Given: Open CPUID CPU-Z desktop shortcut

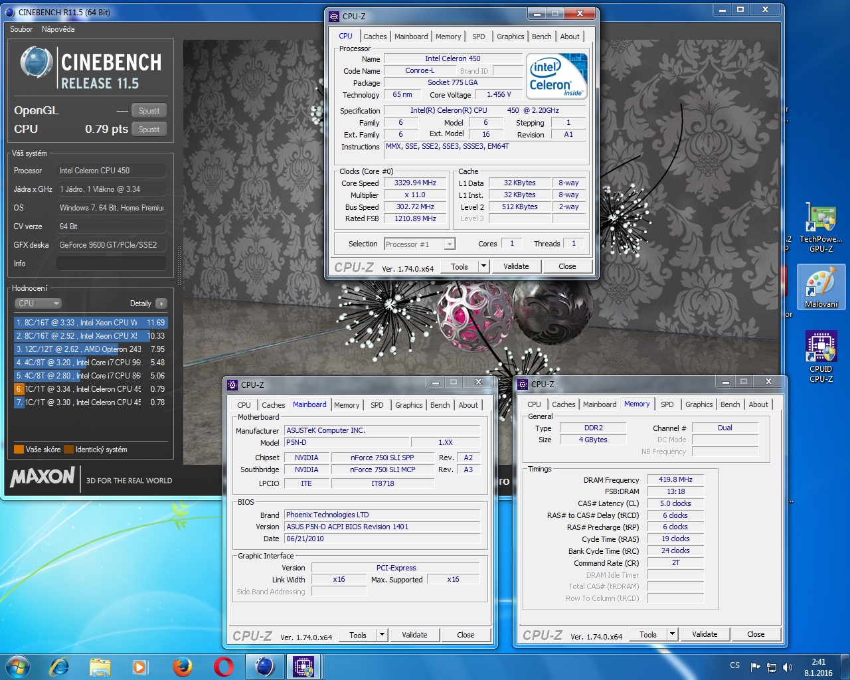Looking at the screenshot, I should (821, 357).
